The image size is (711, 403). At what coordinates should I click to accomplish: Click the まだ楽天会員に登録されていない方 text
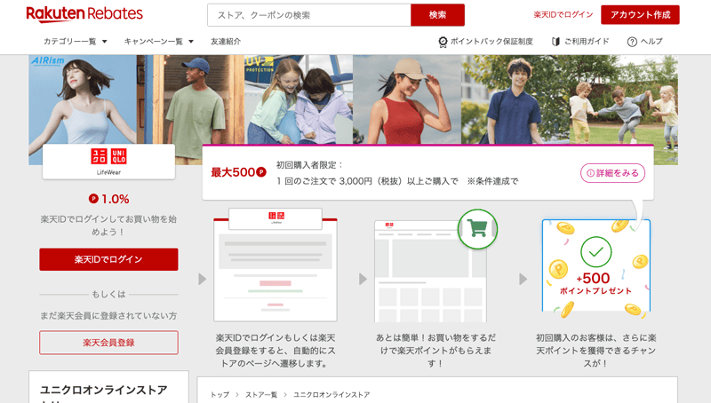click(x=108, y=316)
